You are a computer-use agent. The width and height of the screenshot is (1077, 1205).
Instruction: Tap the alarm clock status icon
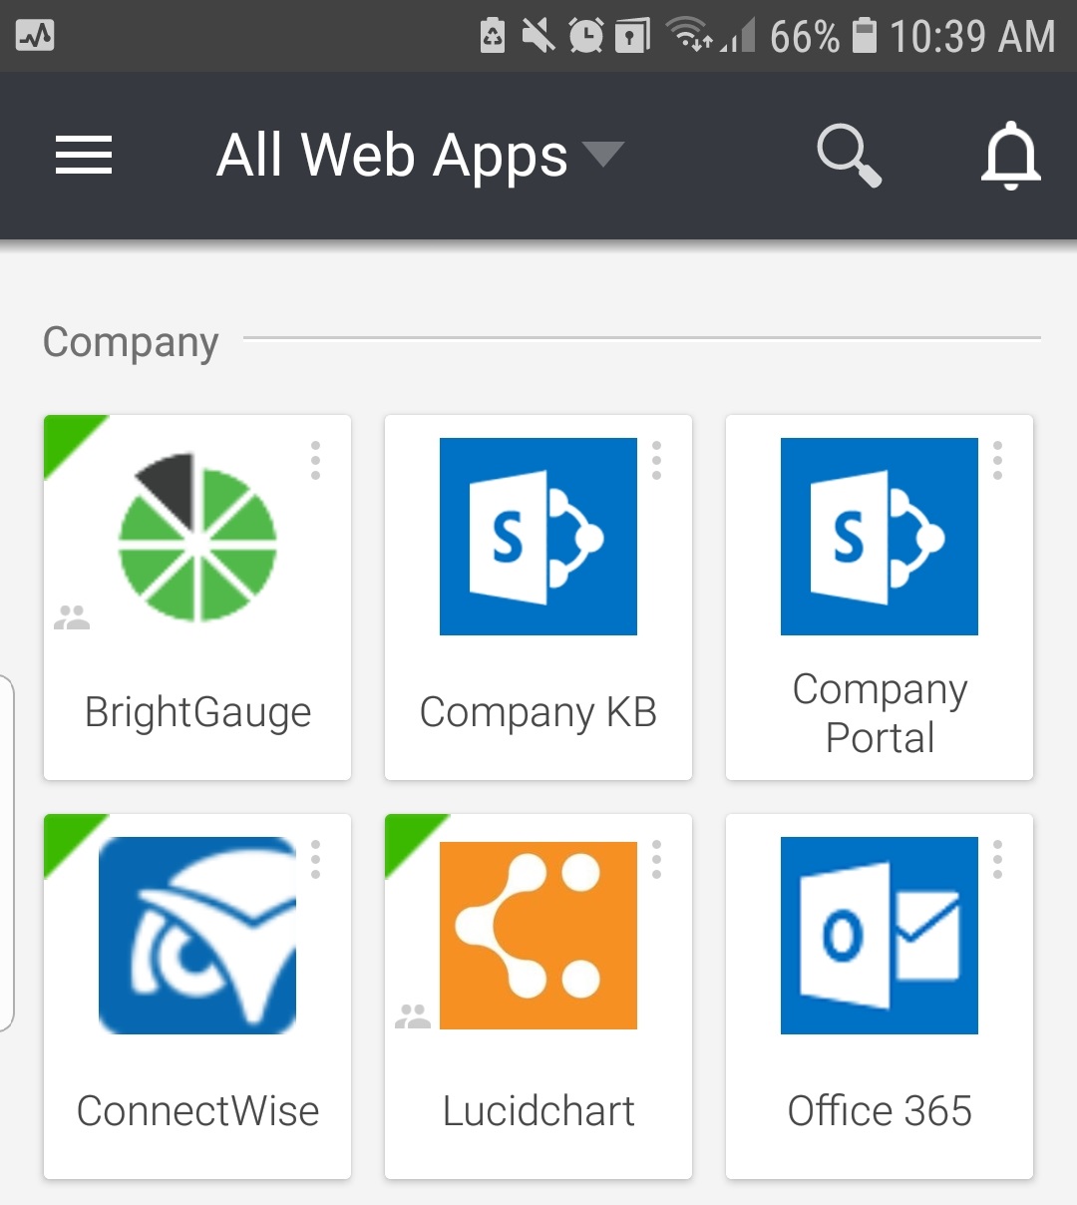(586, 36)
